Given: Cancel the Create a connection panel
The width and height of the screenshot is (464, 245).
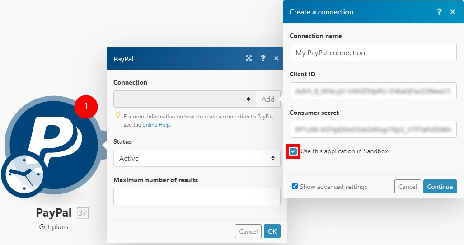Looking at the screenshot, I should pyautogui.click(x=408, y=187).
